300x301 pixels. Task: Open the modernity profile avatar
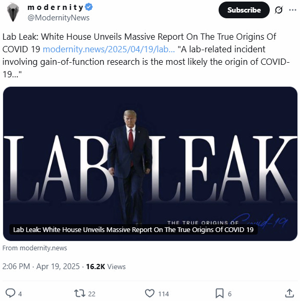coord(13,12)
